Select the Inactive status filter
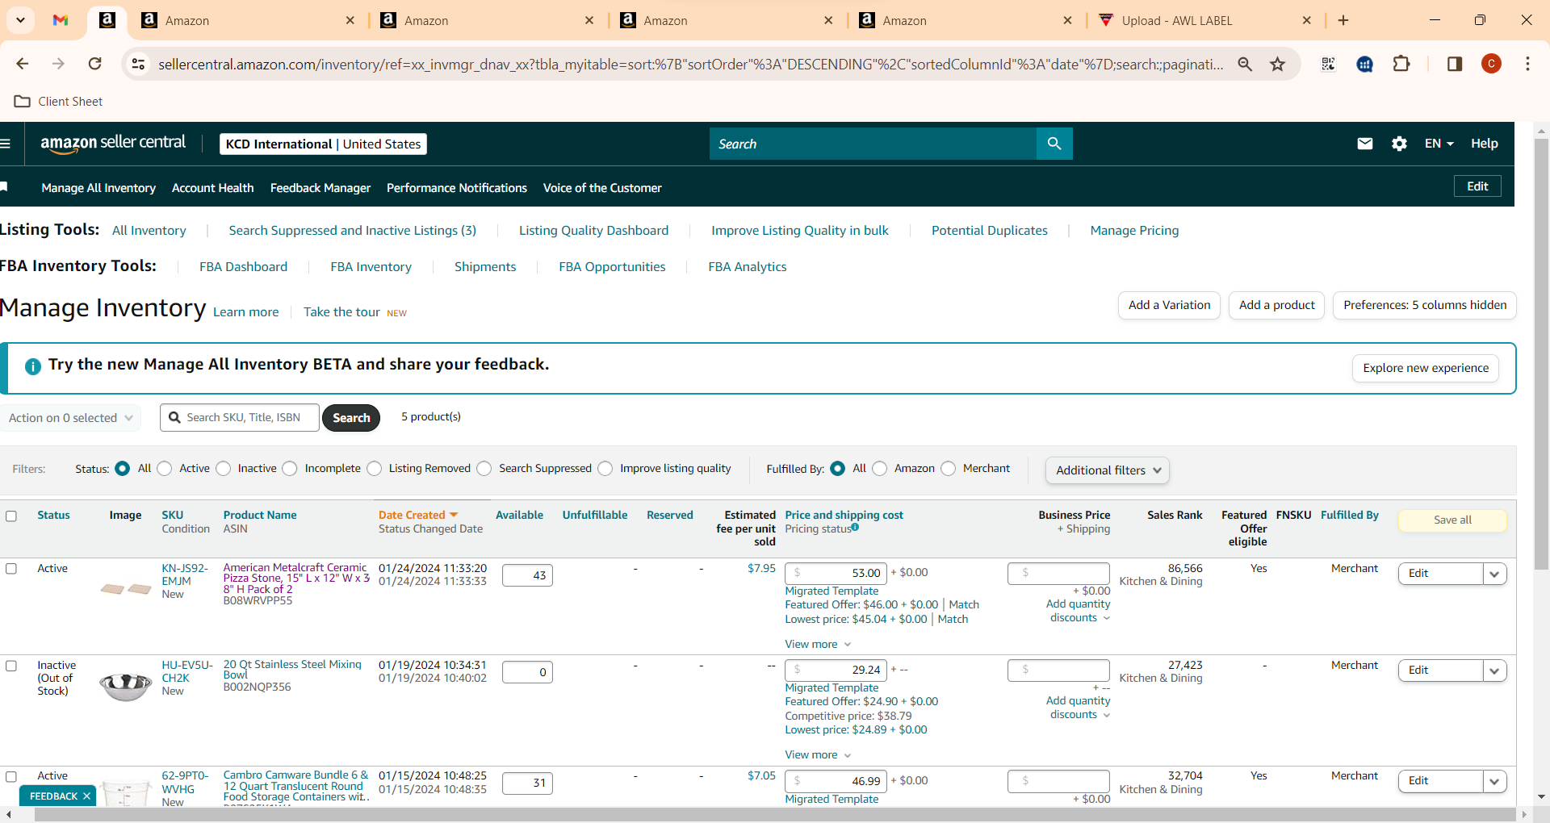1550x823 pixels. tap(224, 469)
